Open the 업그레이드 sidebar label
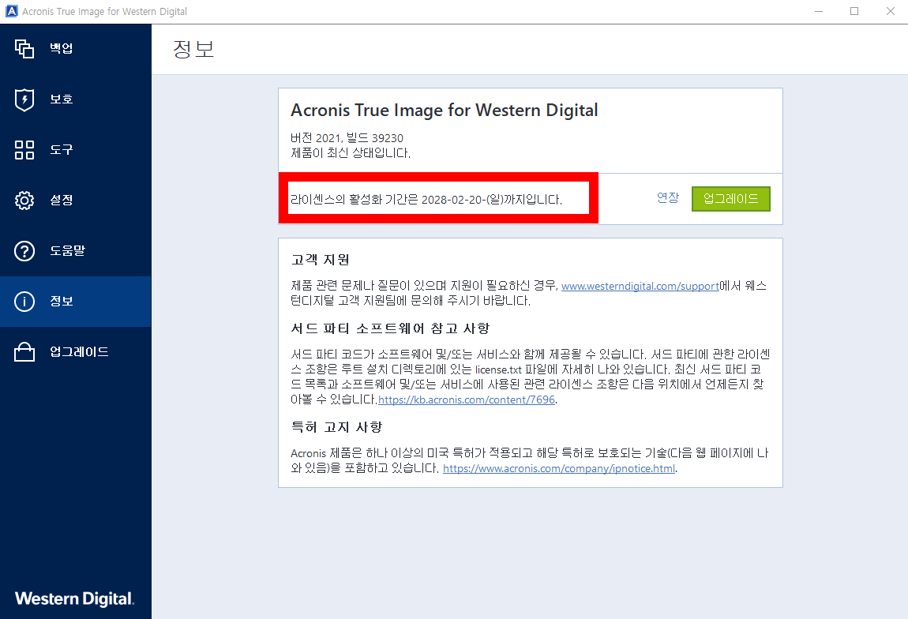The height and width of the screenshot is (619, 908). (79, 352)
